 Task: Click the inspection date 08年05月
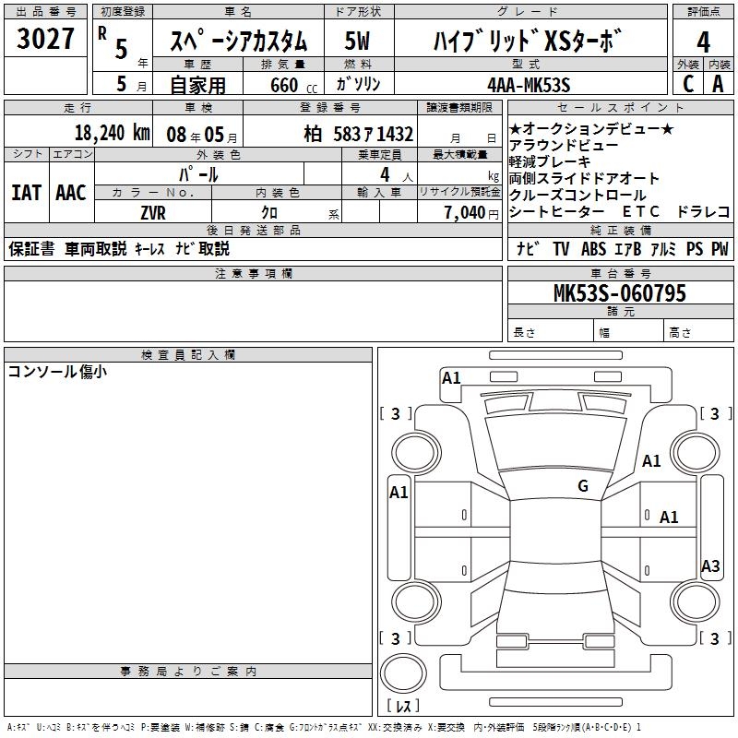pos(202,135)
